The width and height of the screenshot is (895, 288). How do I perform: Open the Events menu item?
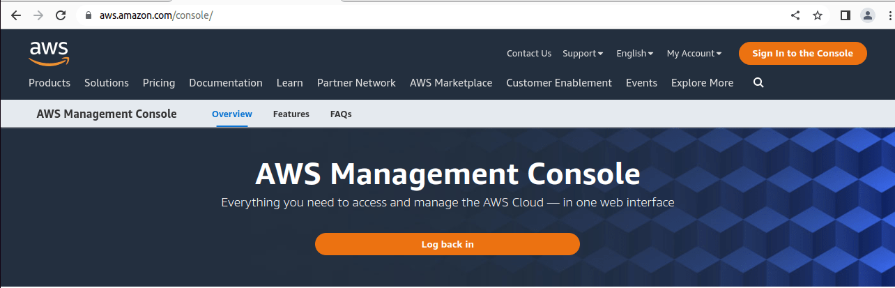tap(641, 82)
